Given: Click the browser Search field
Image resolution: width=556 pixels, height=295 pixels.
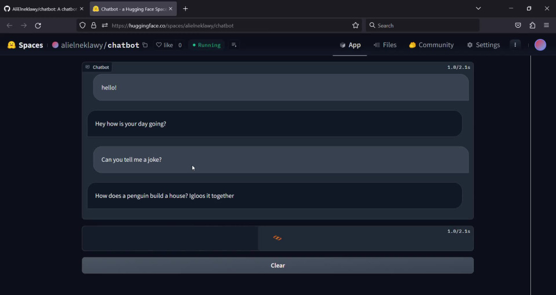Looking at the screenshot, I should 423,26.
